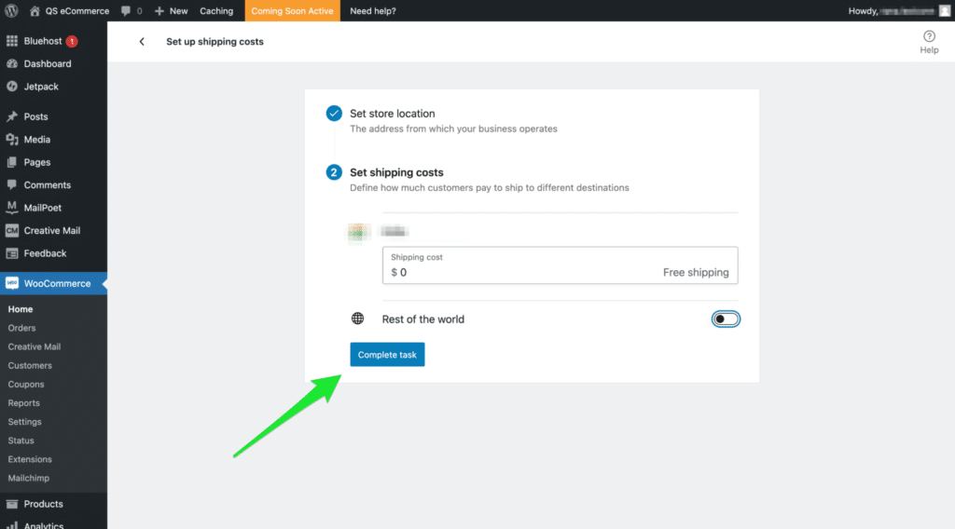Click the Rest of the world globe icon

point(357,319)
